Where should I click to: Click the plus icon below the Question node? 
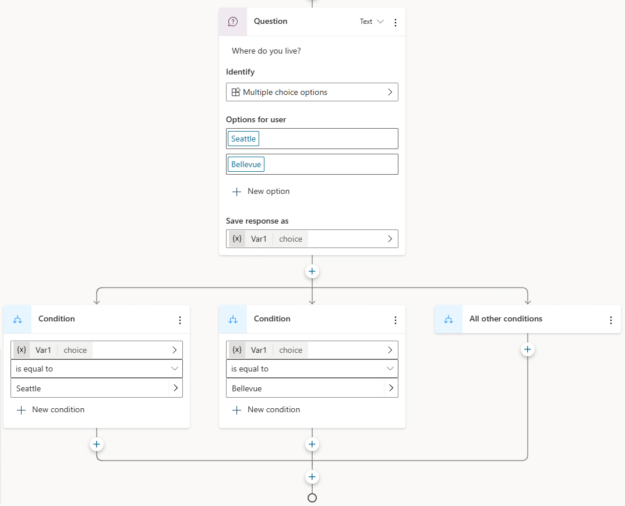(x=312, y=271)
